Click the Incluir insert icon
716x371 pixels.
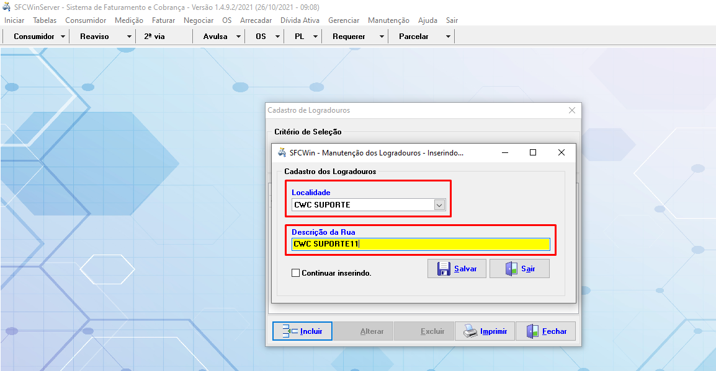(x=290, y=331)
